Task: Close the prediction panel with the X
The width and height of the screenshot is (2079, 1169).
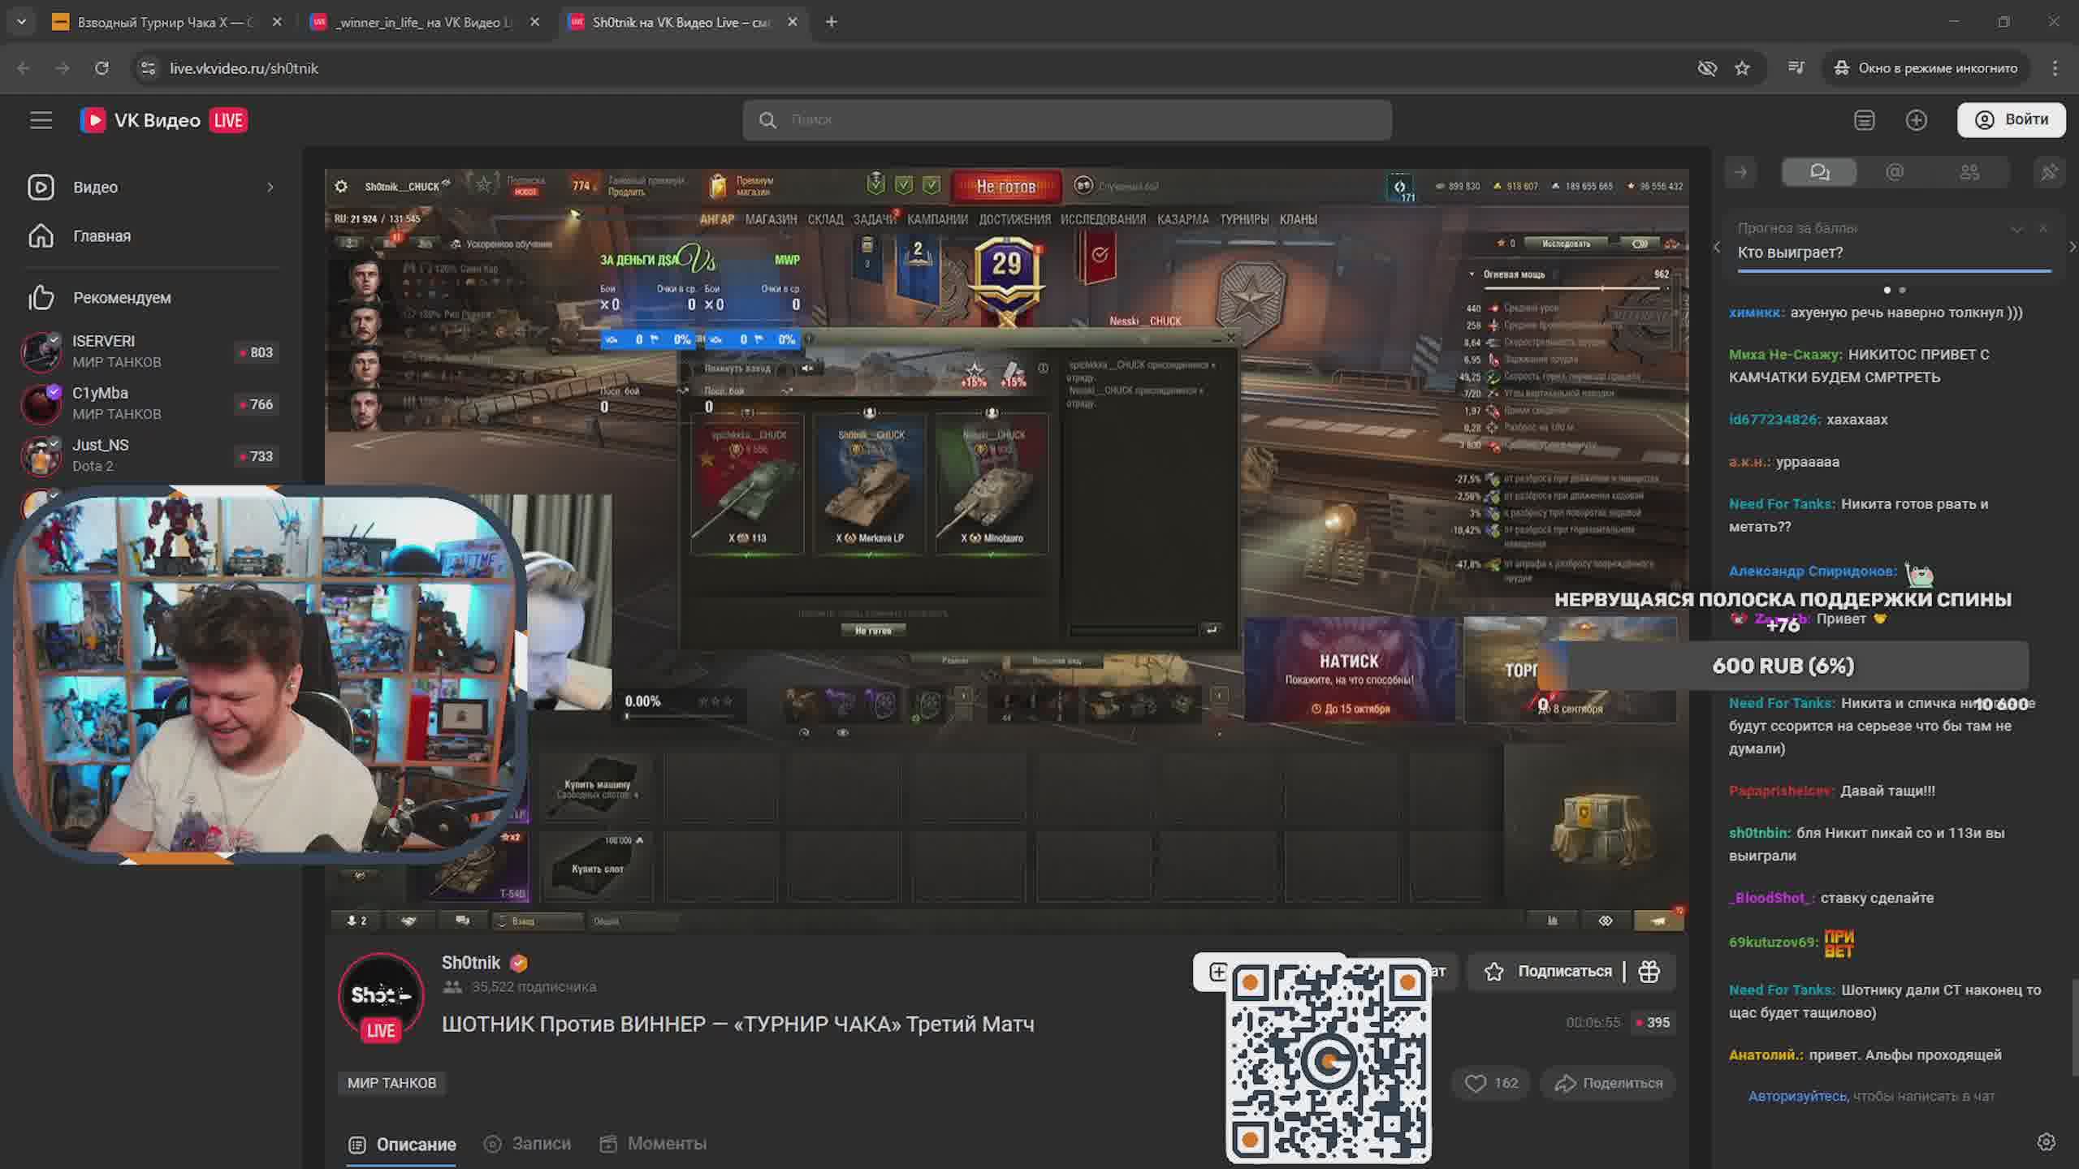Action: 2043,229
